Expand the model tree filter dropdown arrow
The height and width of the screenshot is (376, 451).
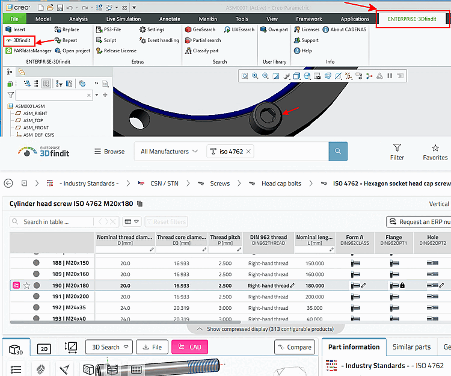[97, 94]
